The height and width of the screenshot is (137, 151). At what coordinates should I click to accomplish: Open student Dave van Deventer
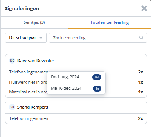[x=36, y=61]
